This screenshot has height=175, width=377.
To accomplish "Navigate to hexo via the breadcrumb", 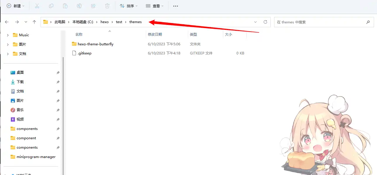I will [104, 22].
